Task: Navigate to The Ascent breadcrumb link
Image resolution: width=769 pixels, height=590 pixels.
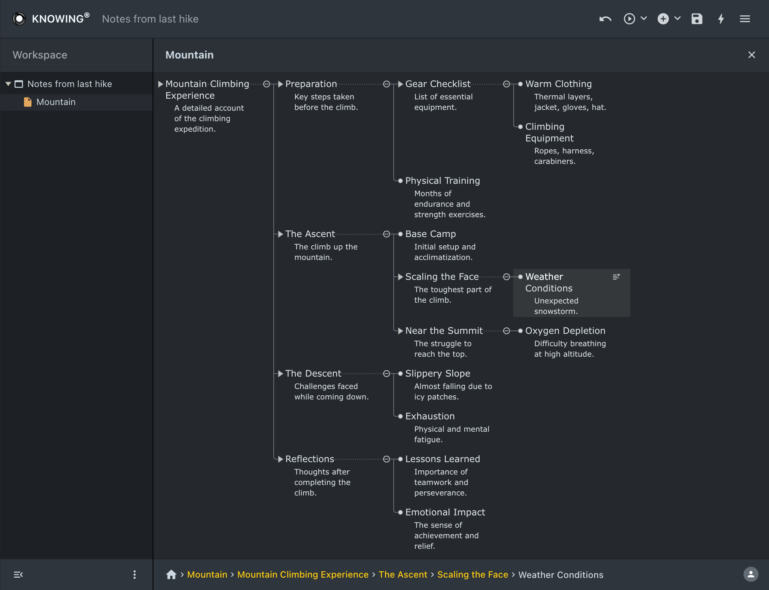Action: [403, 575]
